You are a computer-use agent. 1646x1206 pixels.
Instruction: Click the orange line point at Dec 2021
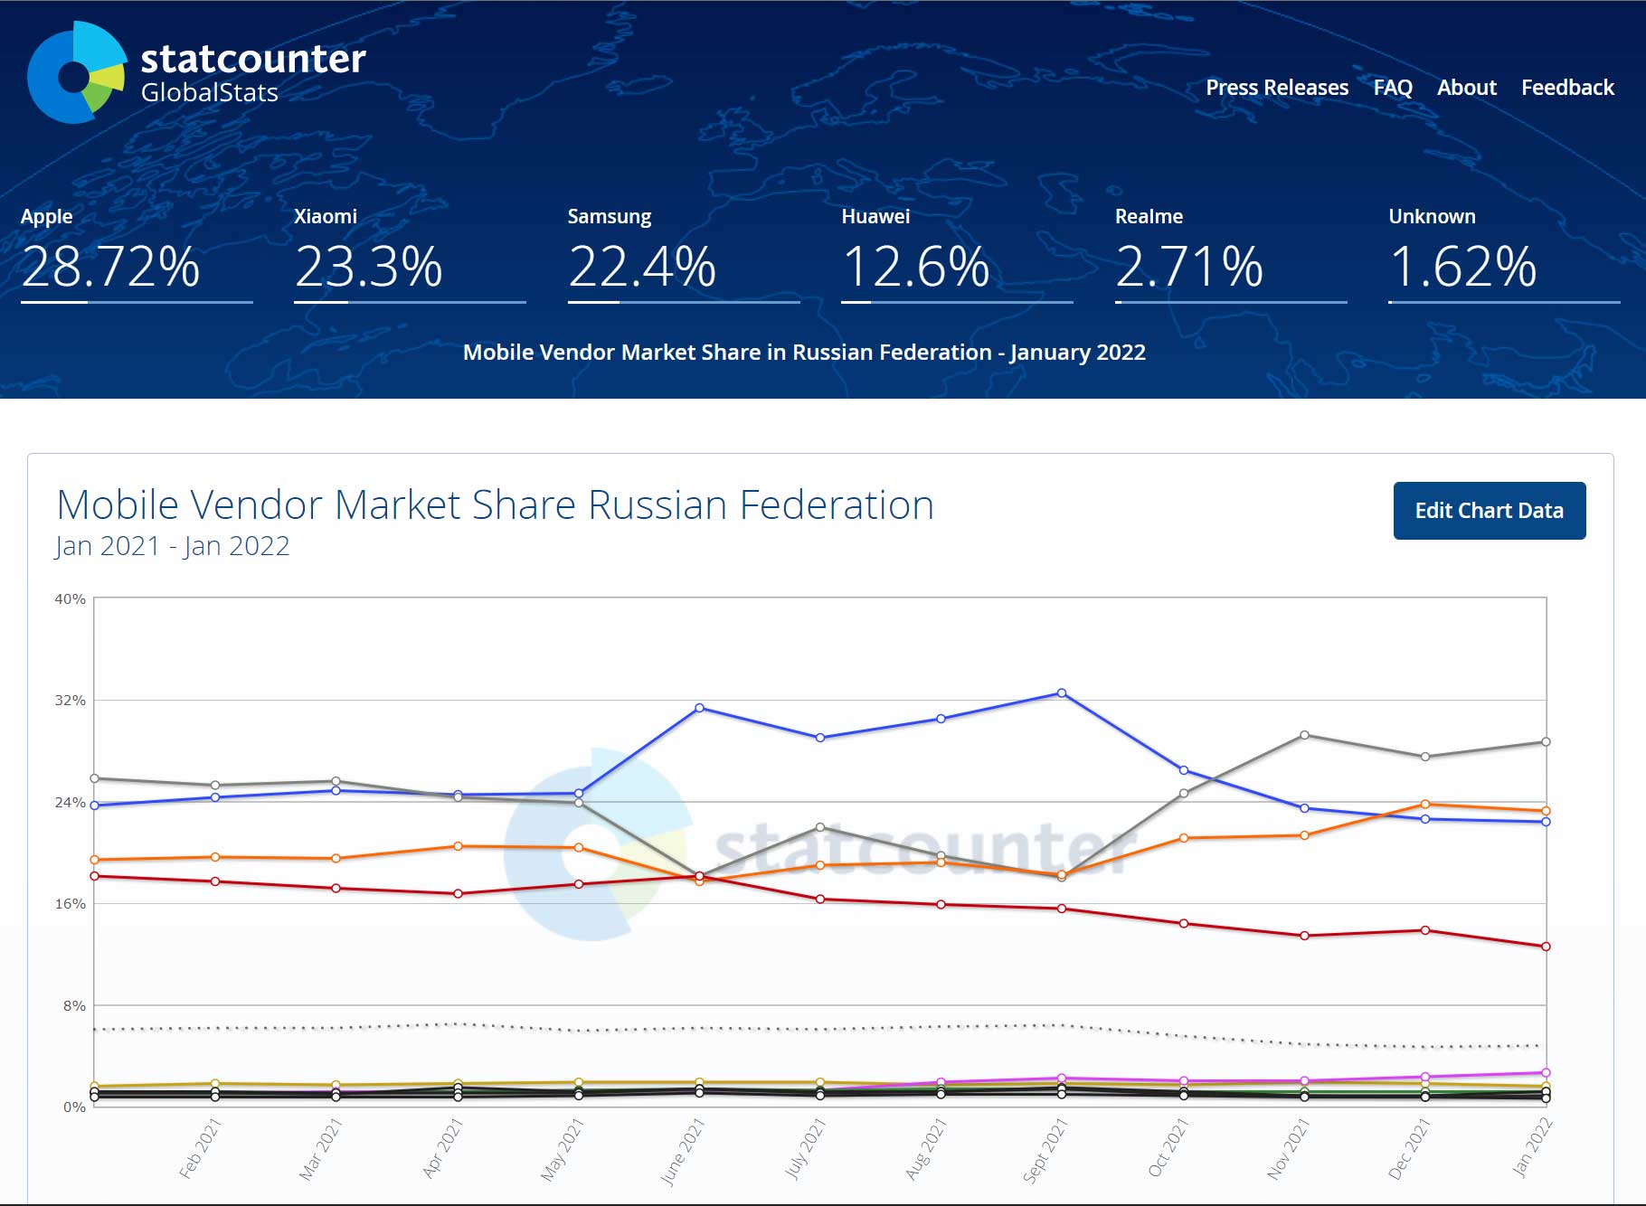[x=1425, y=804]
